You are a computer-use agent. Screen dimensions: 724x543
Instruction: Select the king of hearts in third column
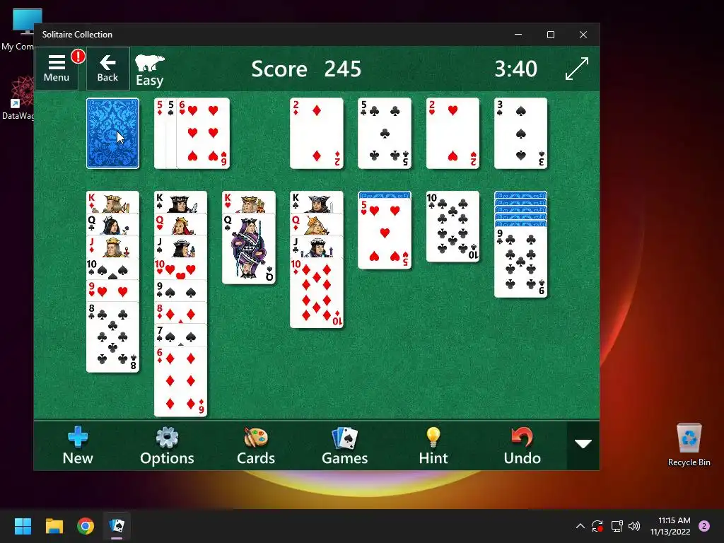[248, 202]
